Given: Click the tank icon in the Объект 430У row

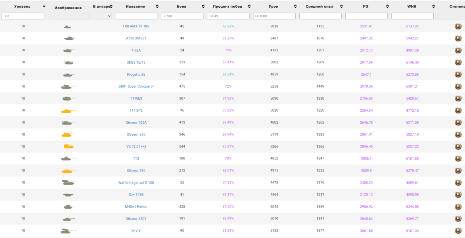Looking at the screenshot, I should (x=69, y=219).
